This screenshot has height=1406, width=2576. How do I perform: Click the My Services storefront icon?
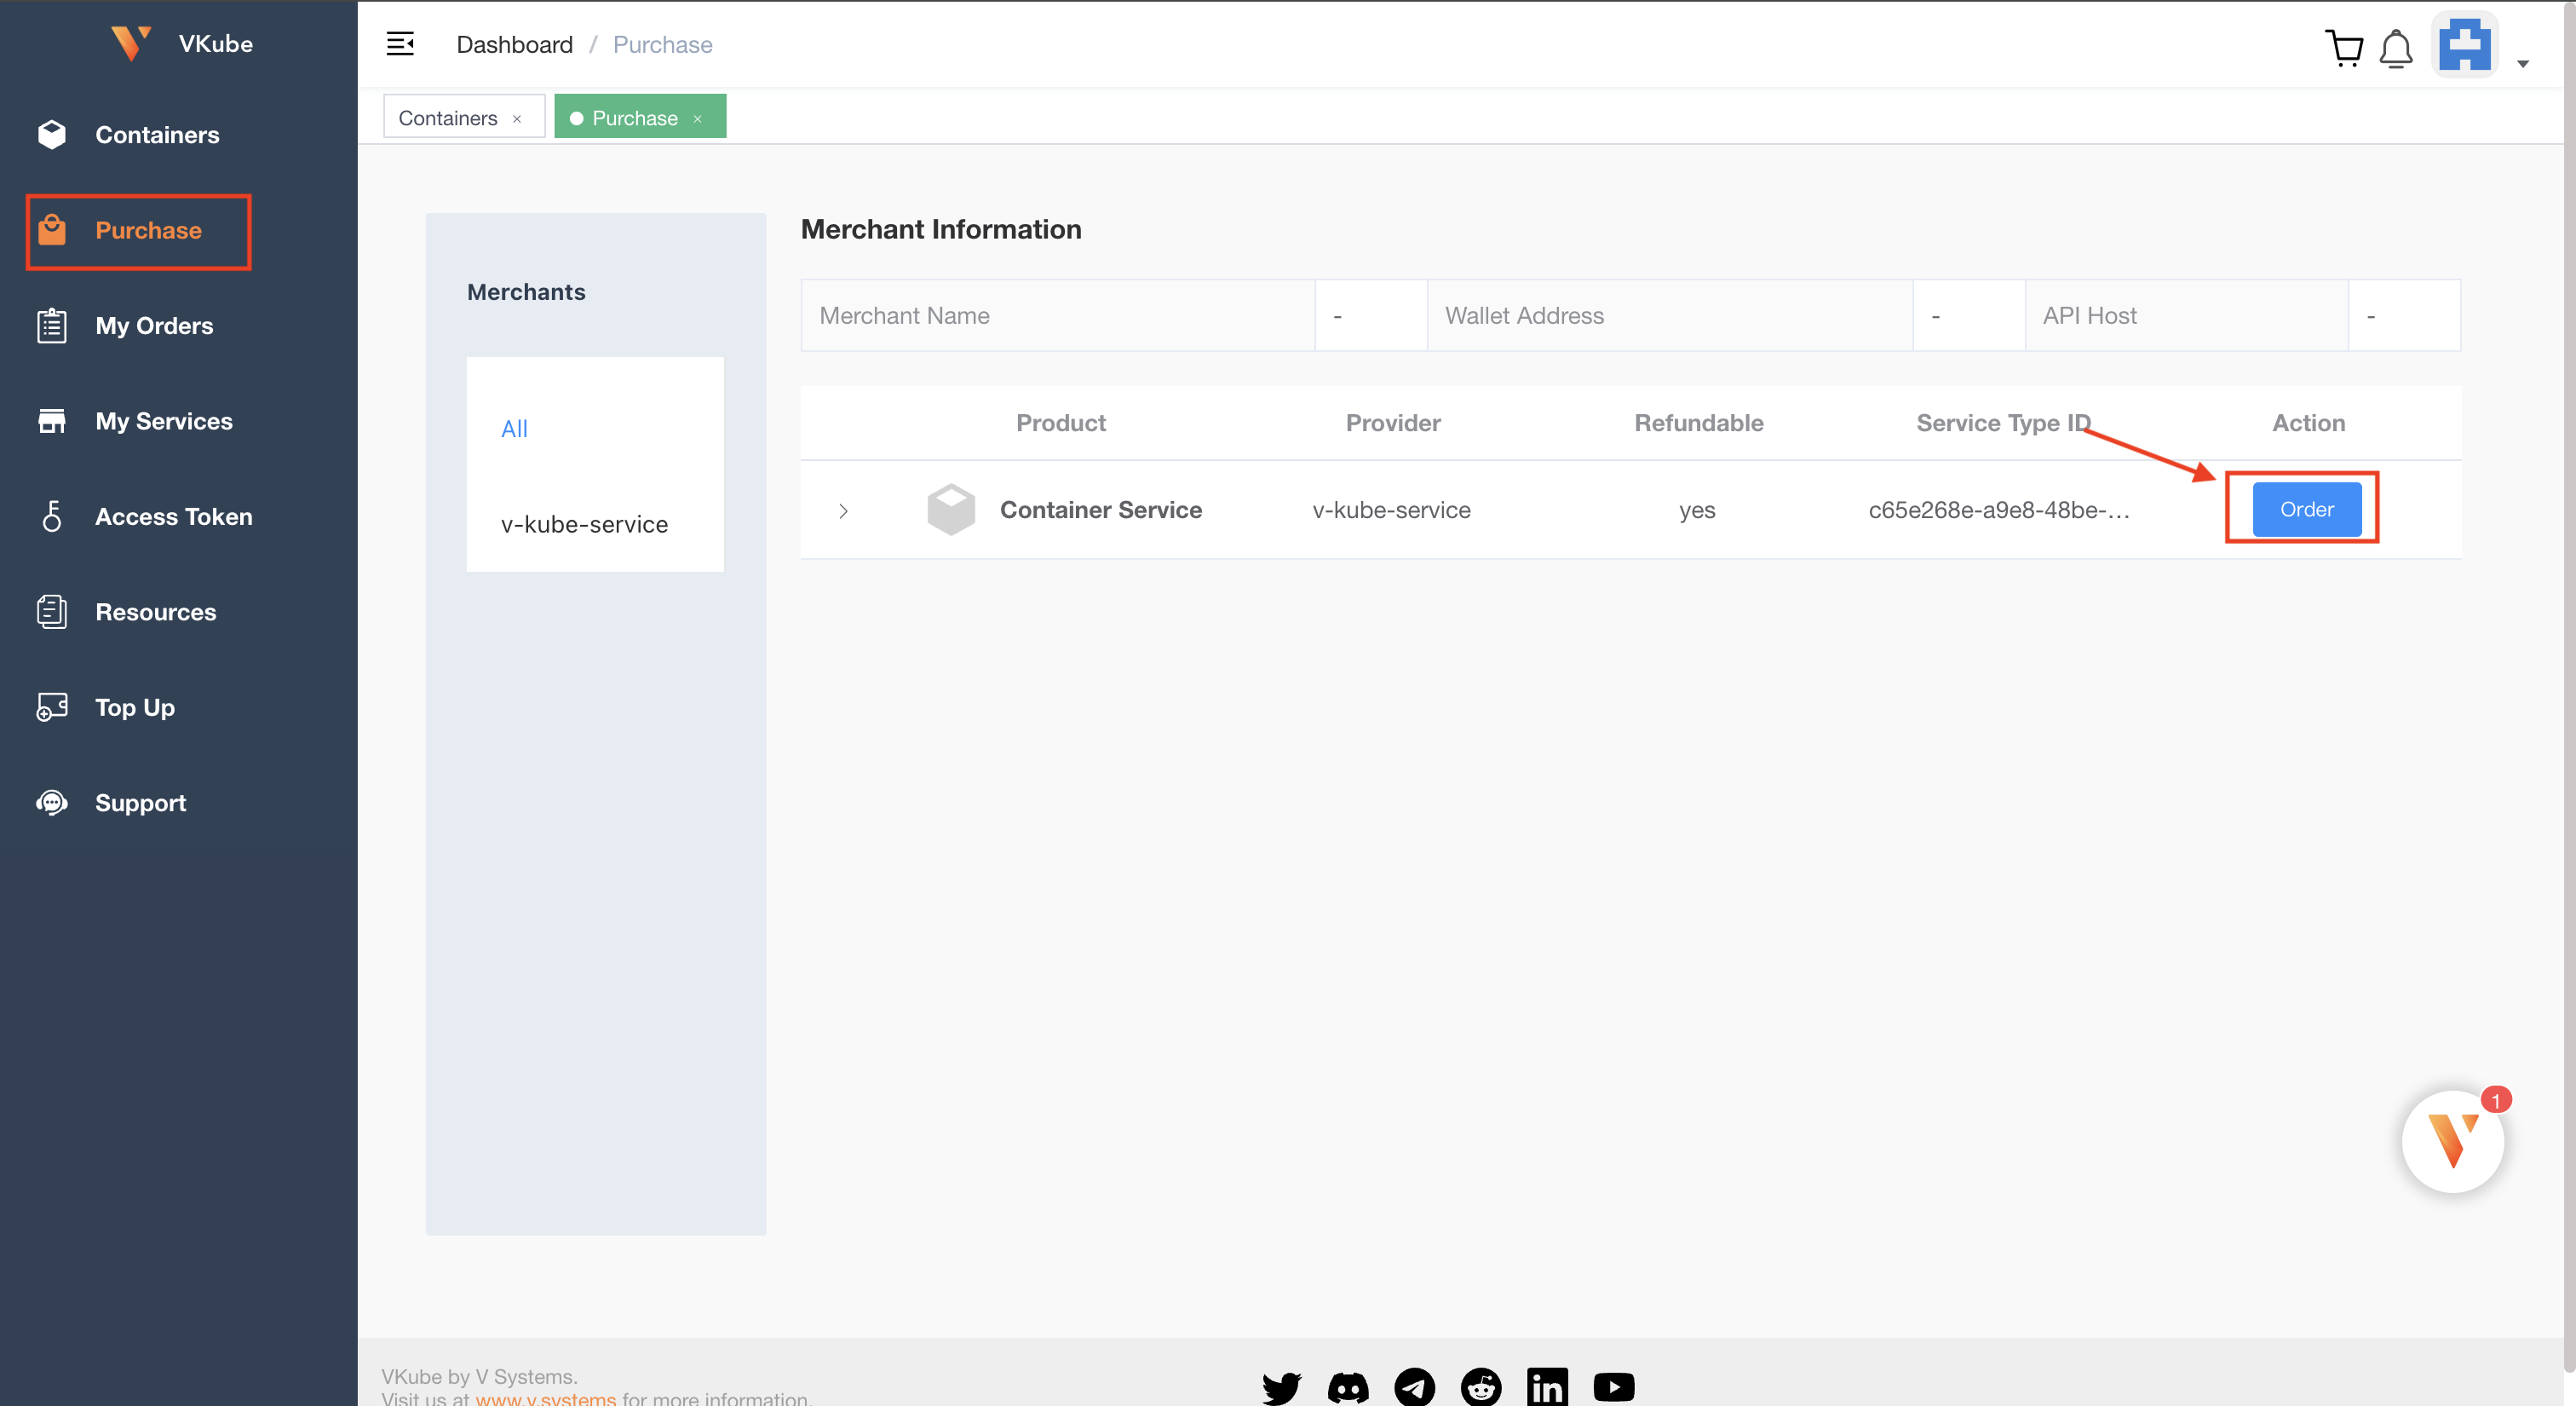(52, 421)
